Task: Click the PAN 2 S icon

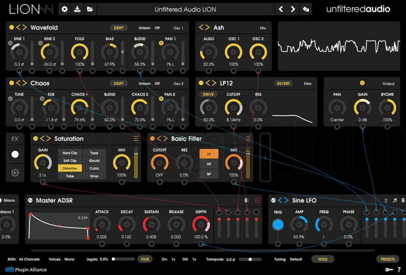Action: pyautogui.click(x=161, y=99)
